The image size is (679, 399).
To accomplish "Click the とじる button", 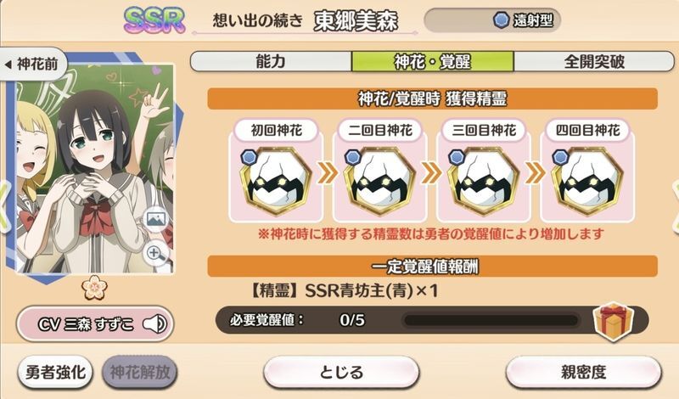I will [x=341, y=372].
